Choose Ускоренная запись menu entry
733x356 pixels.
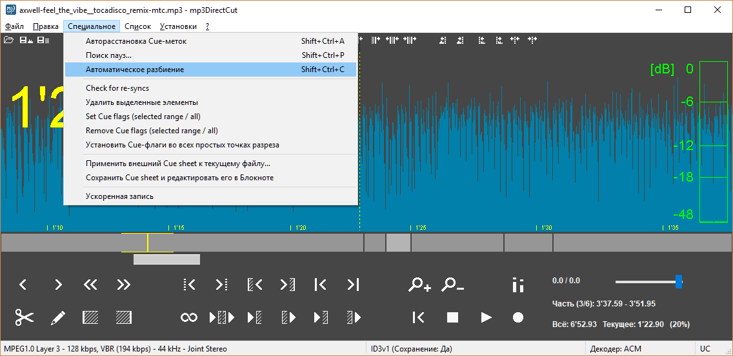pos(210,196)
